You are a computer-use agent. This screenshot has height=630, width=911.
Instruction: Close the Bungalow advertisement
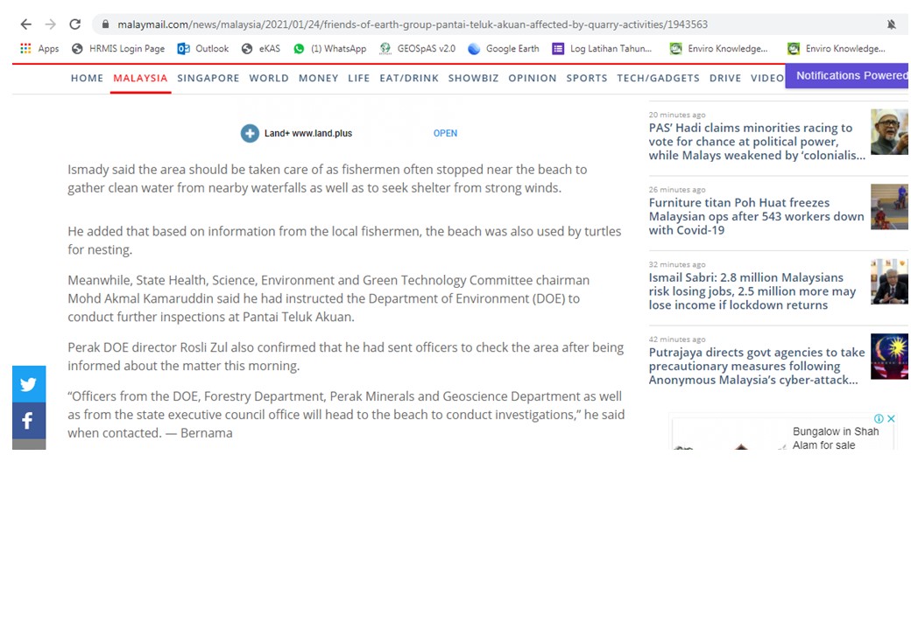(891, 418)
